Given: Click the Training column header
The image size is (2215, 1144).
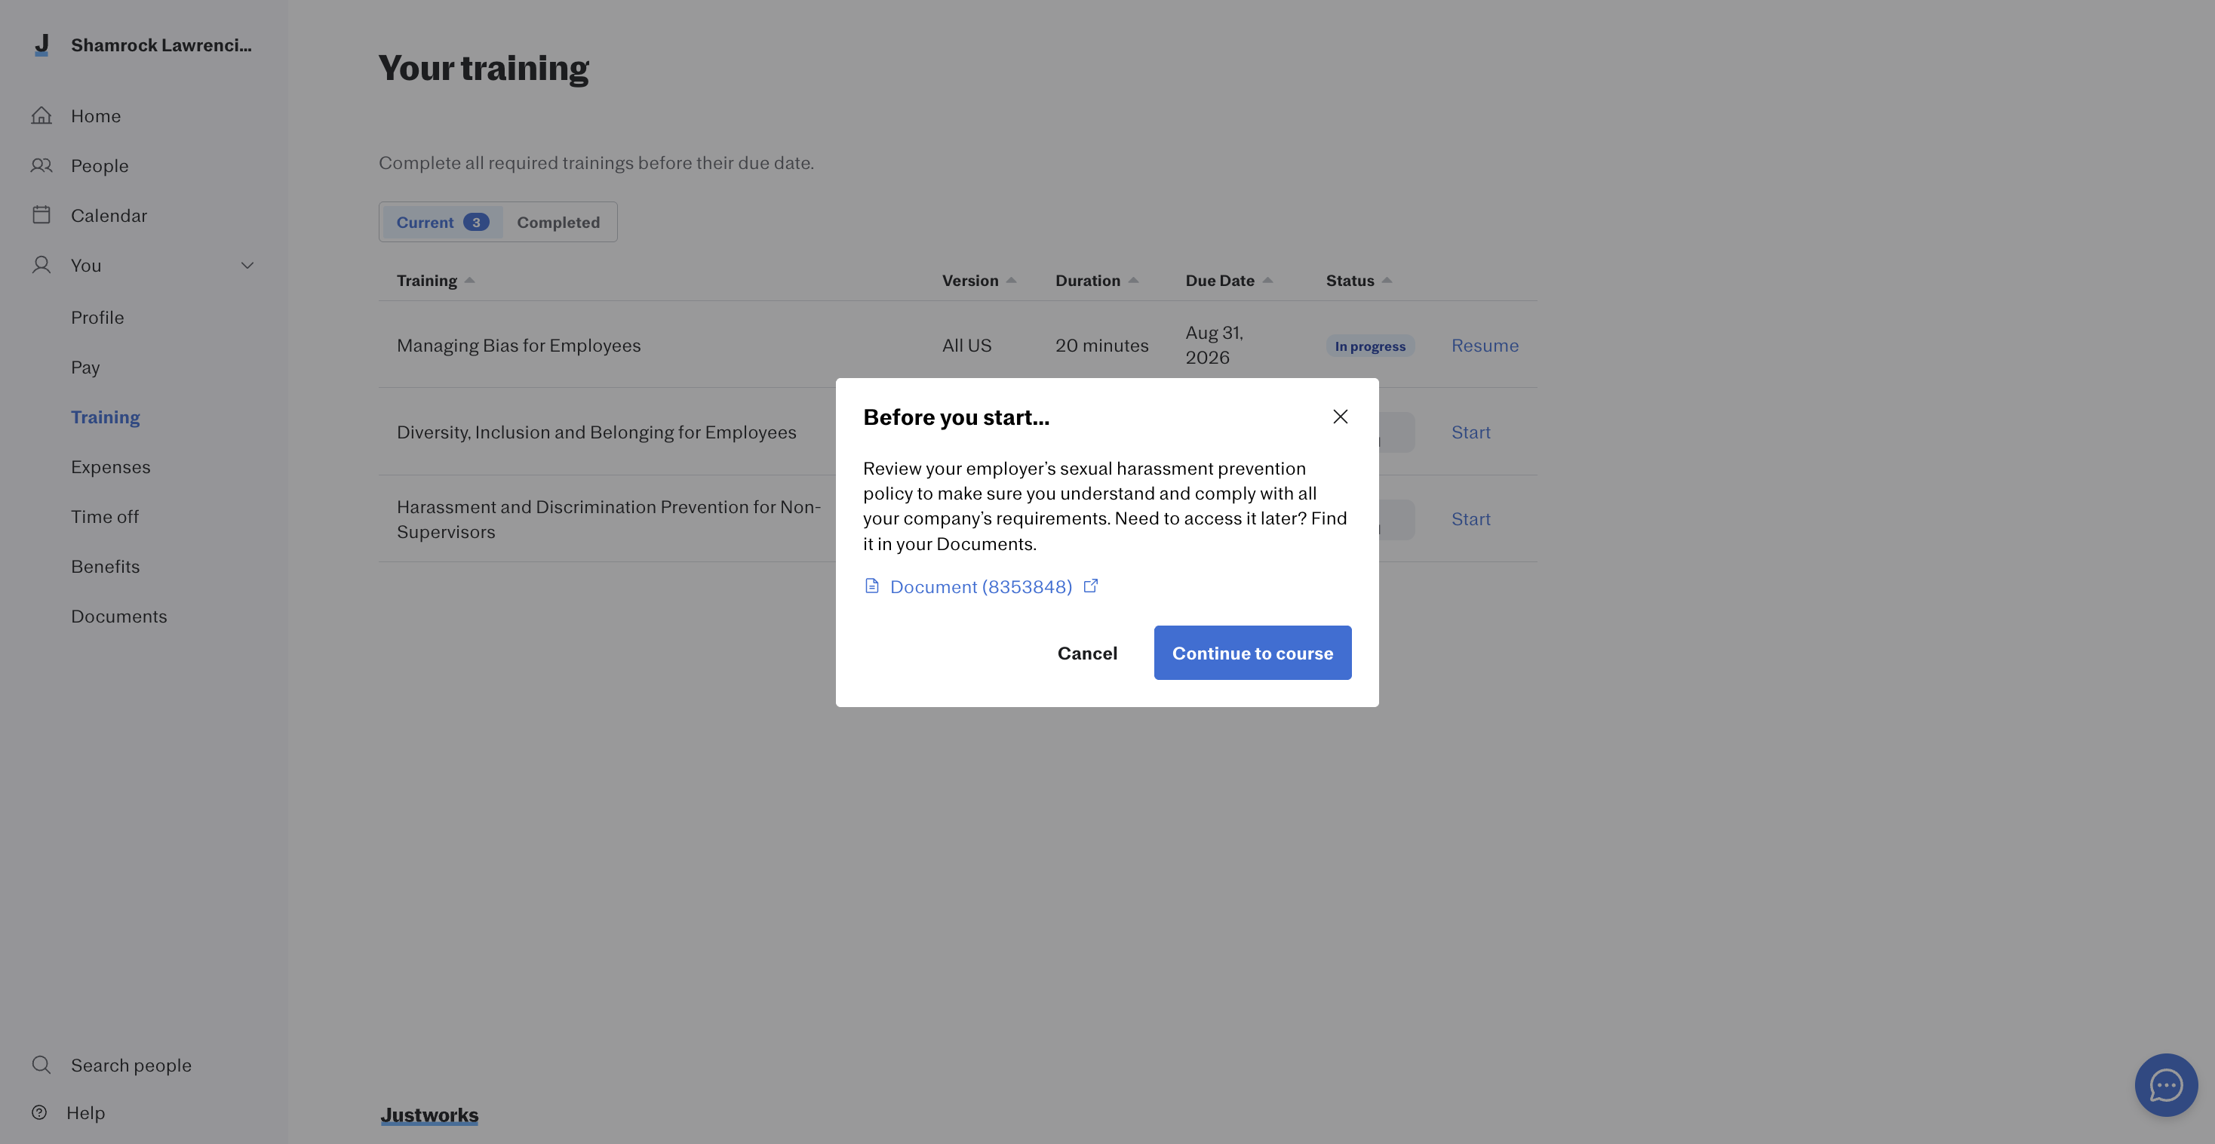Looking at the screenshot, I should point(426,281).
